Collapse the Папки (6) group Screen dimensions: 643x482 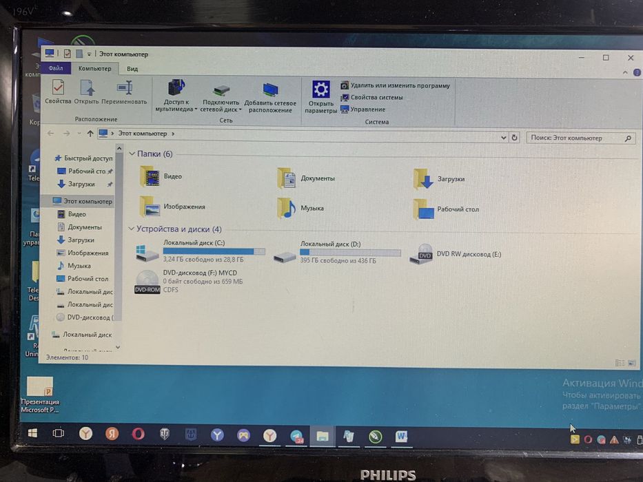click(x=132, y=154)
